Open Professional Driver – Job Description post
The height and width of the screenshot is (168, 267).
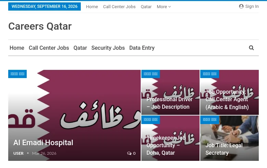point(169,103)
